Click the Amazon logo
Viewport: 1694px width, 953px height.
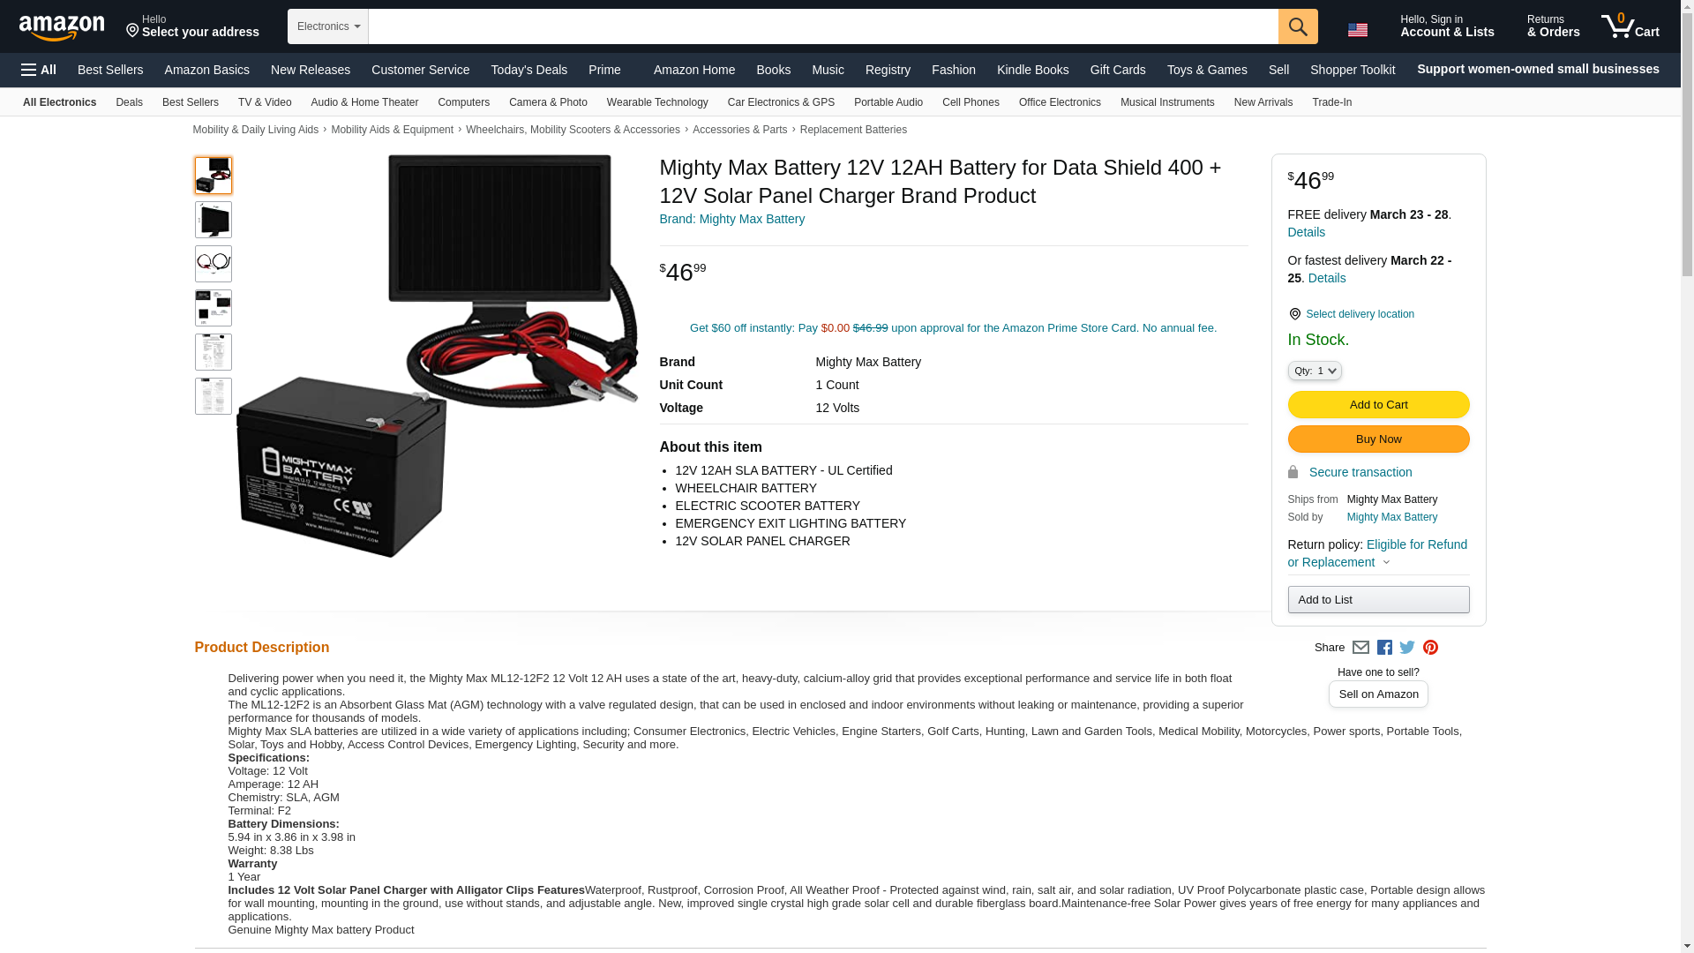(x=62, y=28)
